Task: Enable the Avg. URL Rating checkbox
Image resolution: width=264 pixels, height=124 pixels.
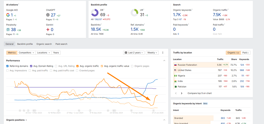Action: [x=56, y=66]
